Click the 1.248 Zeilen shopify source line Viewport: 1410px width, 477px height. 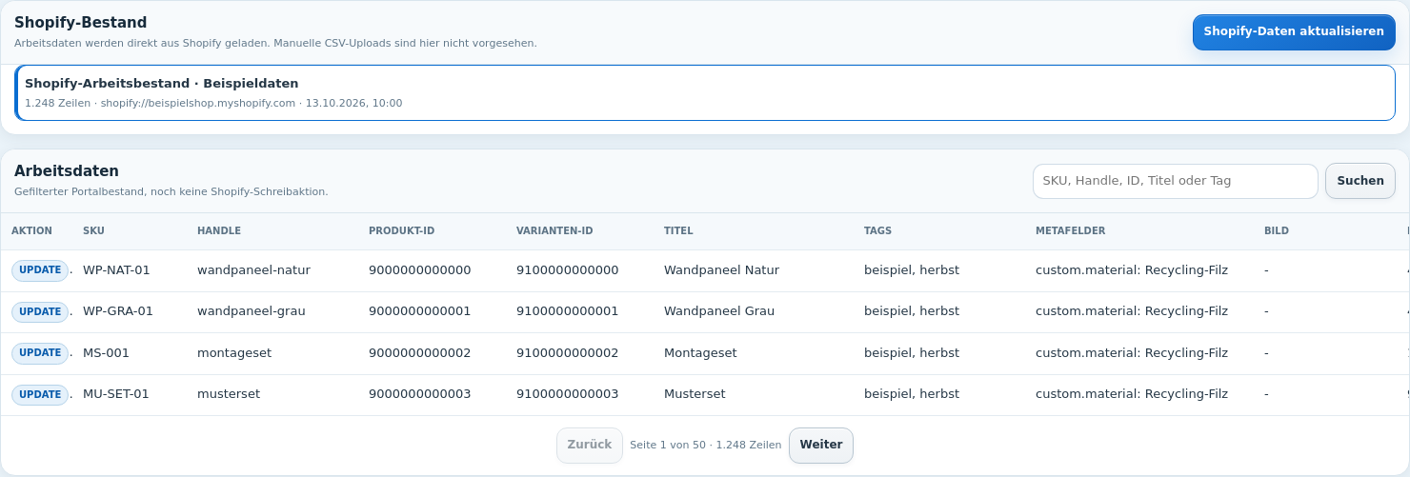[213, 103]
